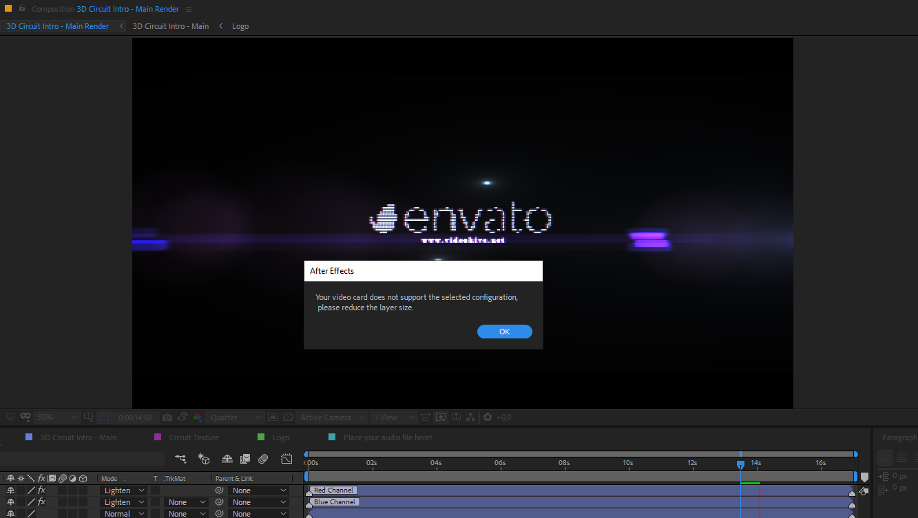The image size is (918, 518).
Task: Switch to the Logo timeline tab
Action: [281, 438]
